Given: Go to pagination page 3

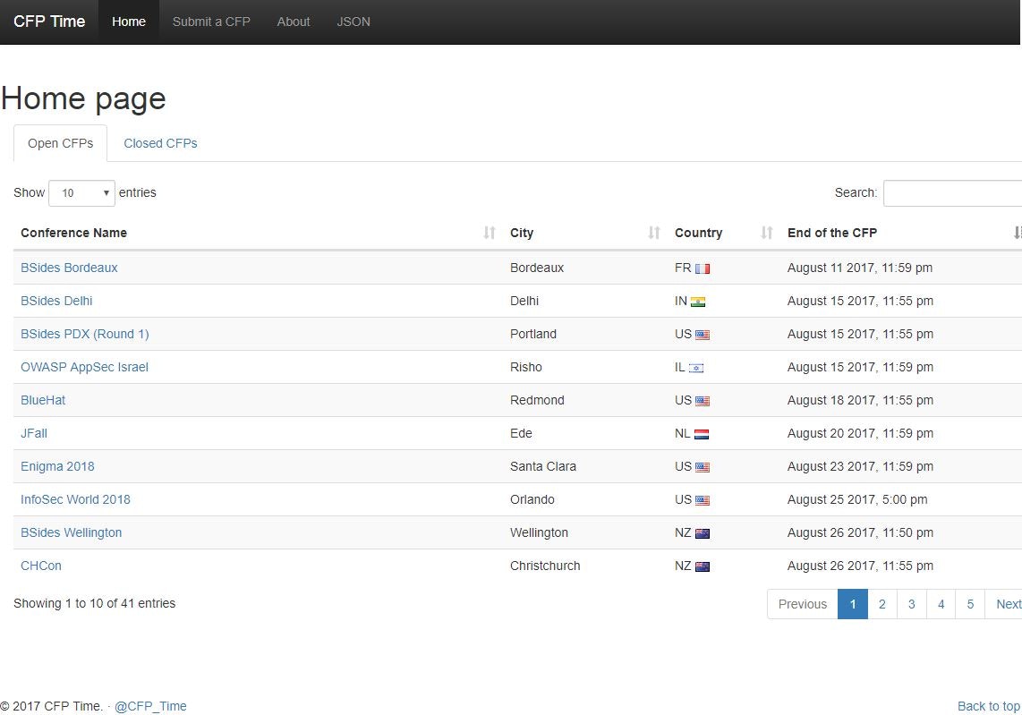Looking at the screenshot, I should [911, 604].
